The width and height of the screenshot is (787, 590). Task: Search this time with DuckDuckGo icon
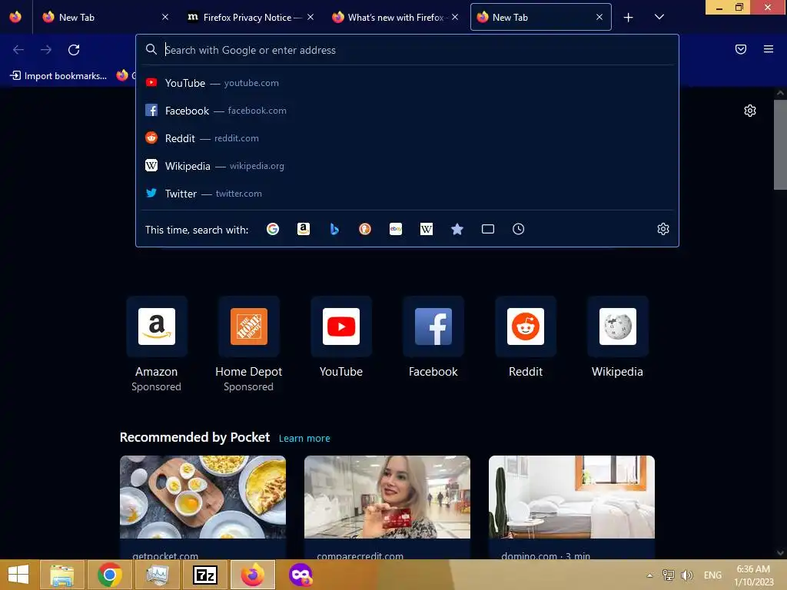tap(365, 229)
